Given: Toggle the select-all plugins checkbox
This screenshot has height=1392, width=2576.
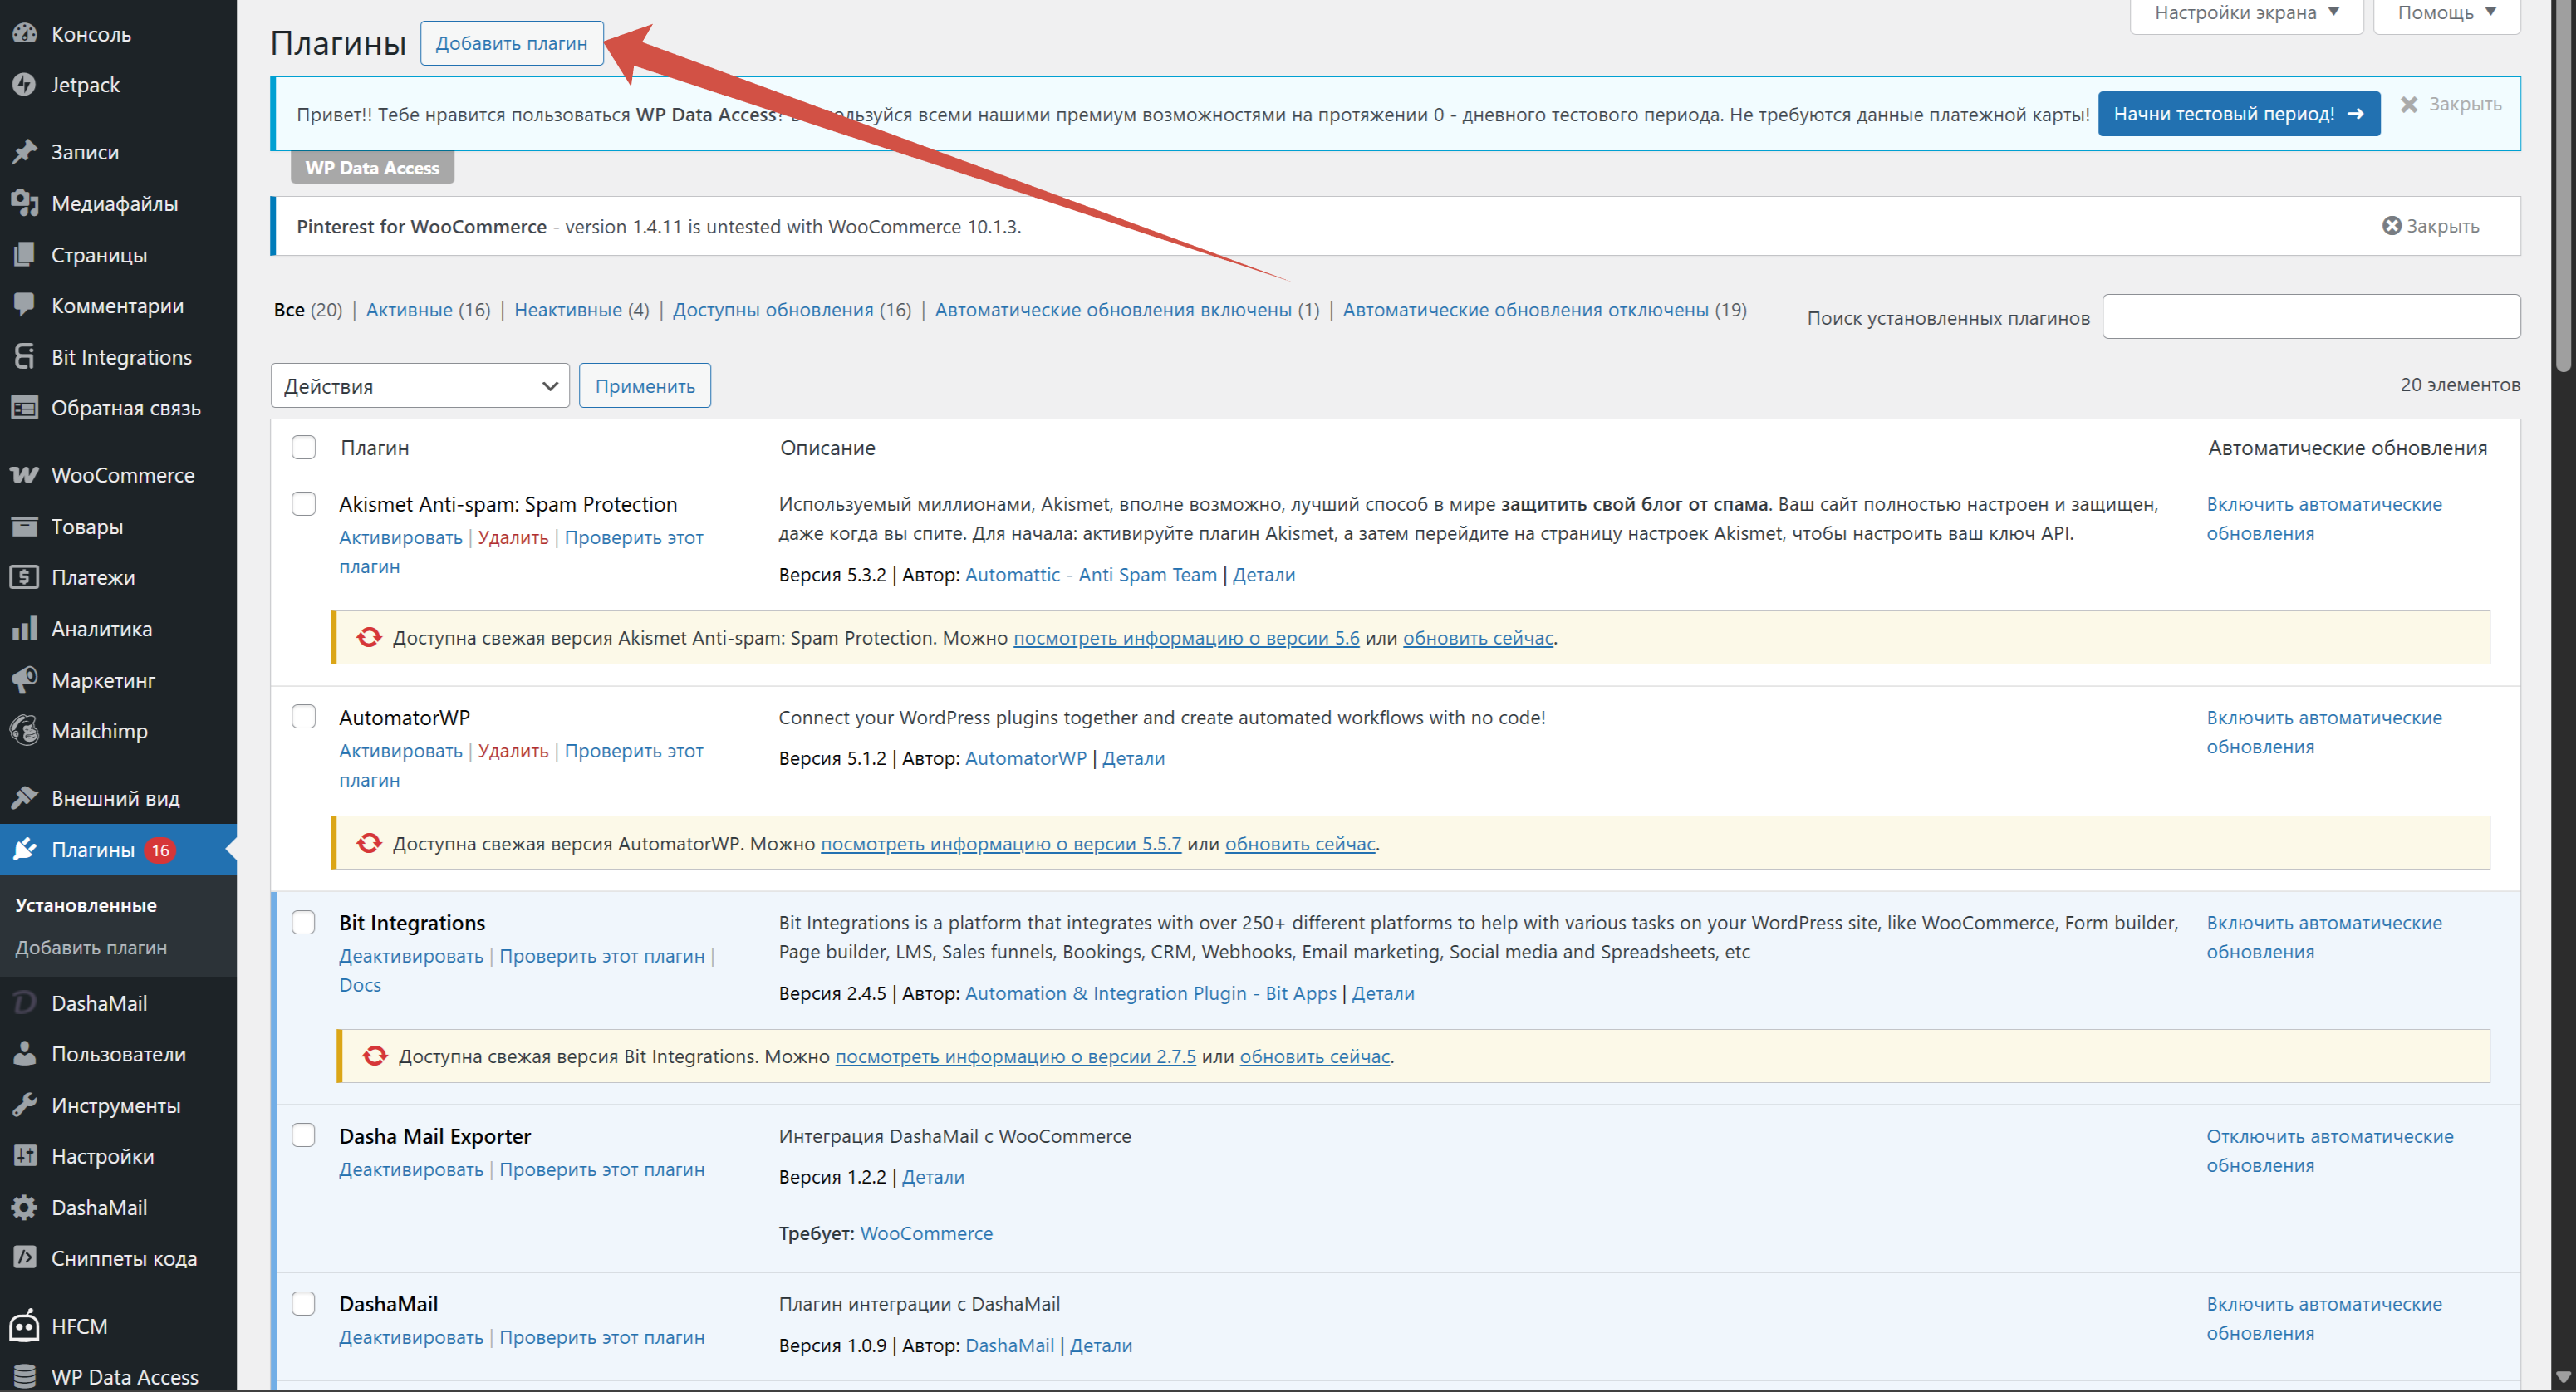Looking at the screenshot, I should pos(304,447).
